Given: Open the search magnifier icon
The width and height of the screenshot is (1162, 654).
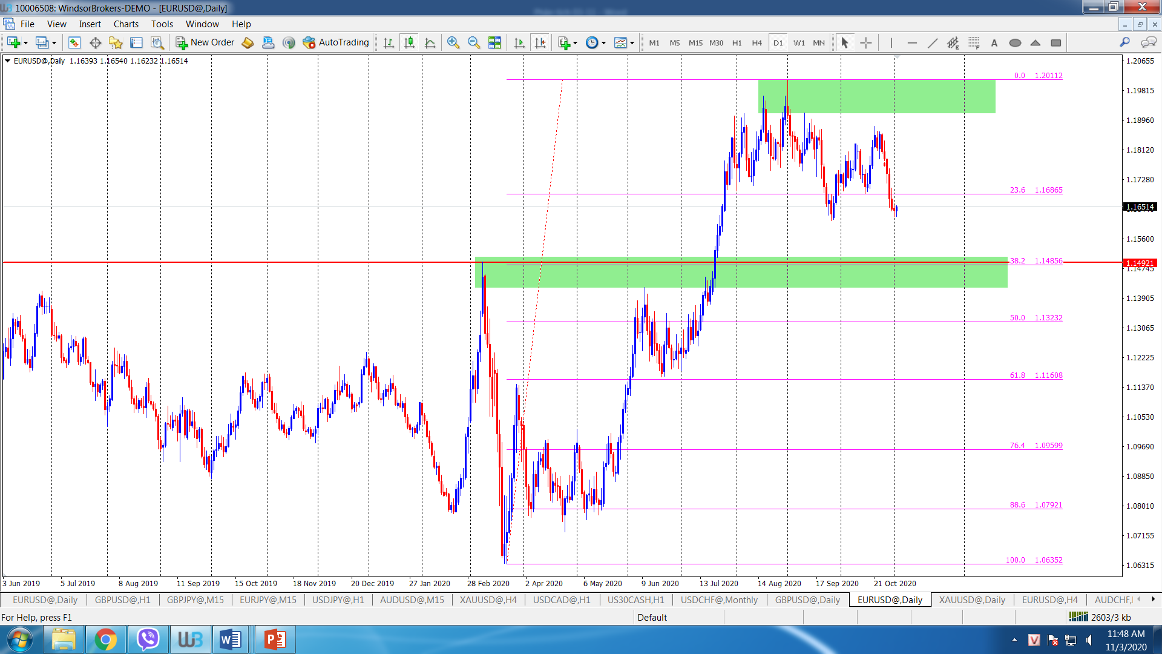Looking at the screenshot, I should [1124, 42].
